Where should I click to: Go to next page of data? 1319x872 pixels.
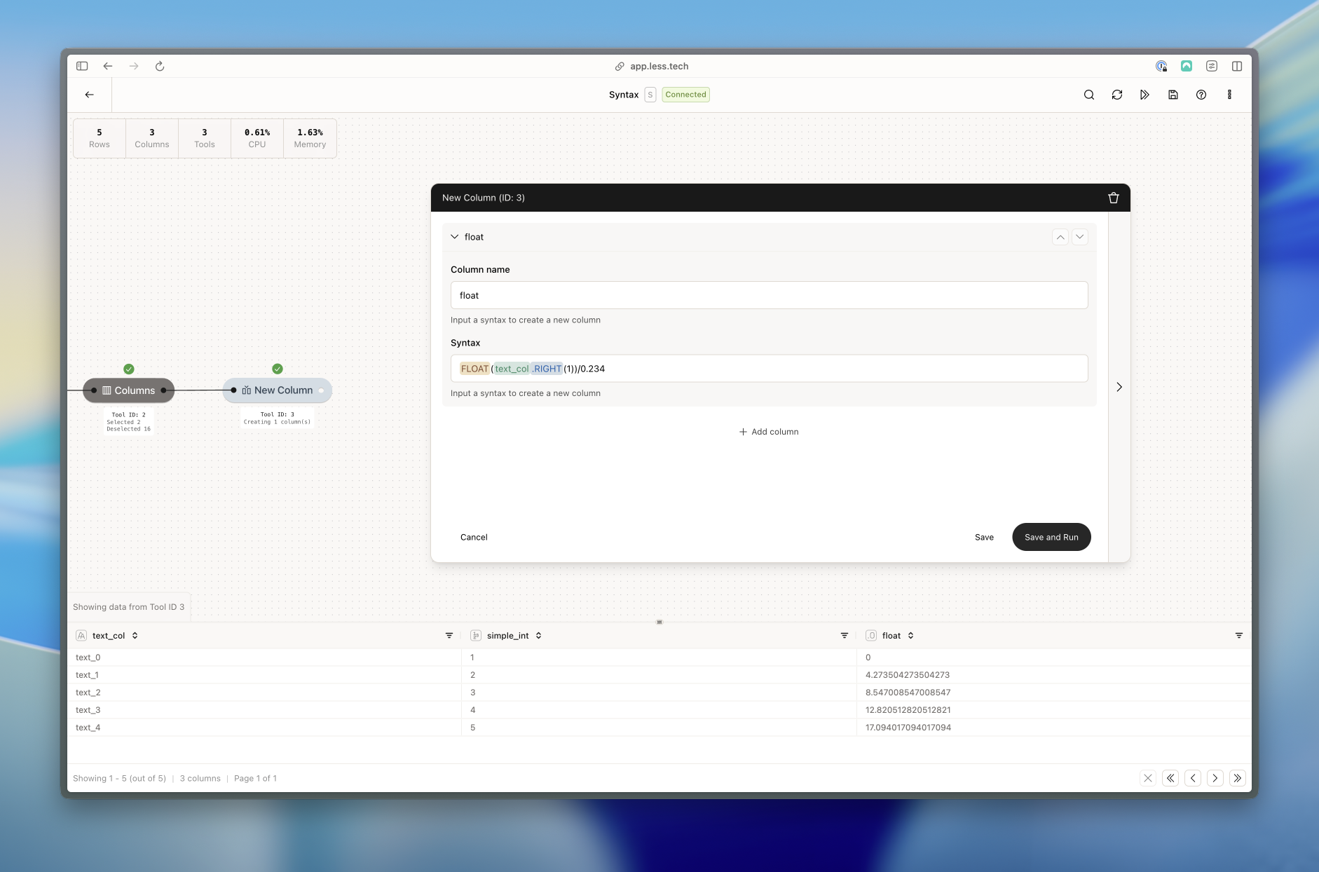[x=1215, y=778]
